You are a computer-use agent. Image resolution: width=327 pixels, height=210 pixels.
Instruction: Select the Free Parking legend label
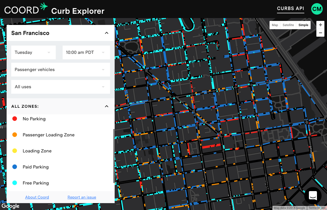36,183
